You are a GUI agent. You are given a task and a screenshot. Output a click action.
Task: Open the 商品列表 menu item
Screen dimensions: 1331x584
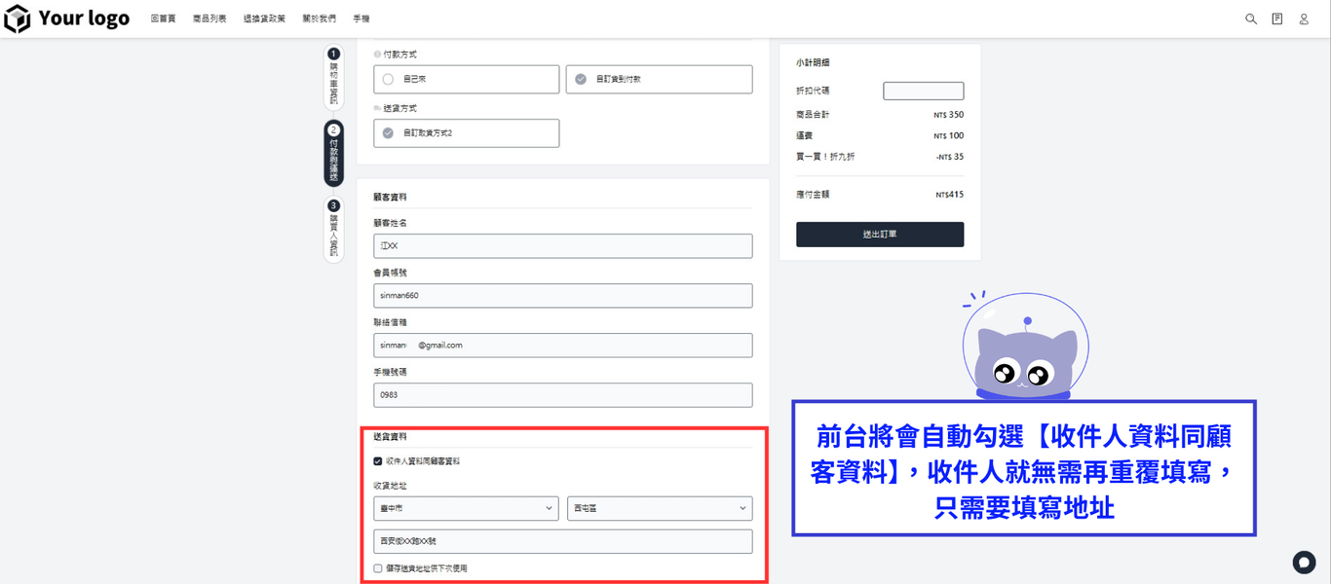(209, 18)
